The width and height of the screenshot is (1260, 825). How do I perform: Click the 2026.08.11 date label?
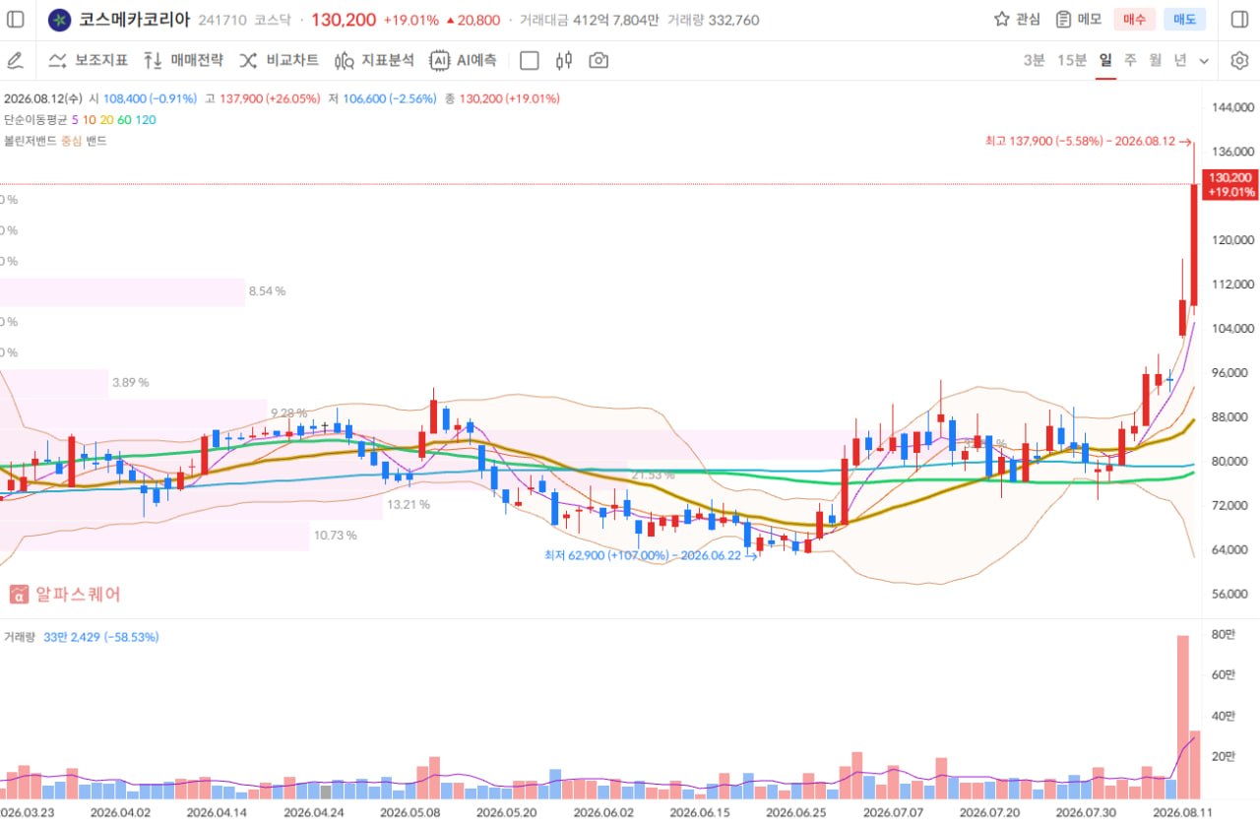click(x=1183, y=812)
